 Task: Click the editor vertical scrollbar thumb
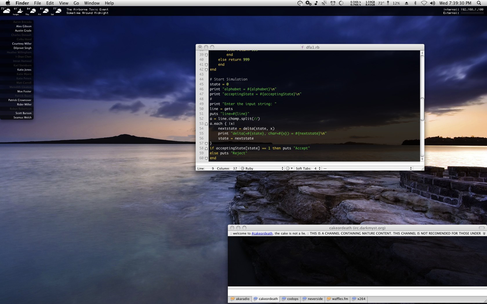[422, 109]
